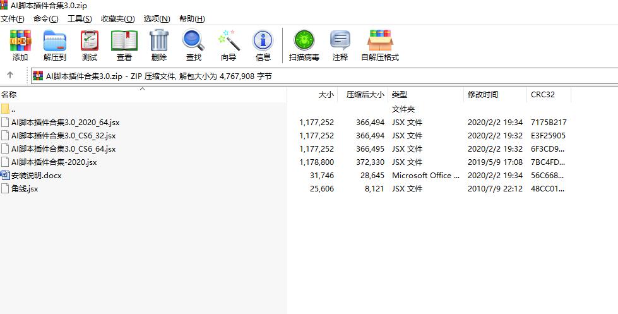Click the Delete (删除) trash icon

pos(159,40)
